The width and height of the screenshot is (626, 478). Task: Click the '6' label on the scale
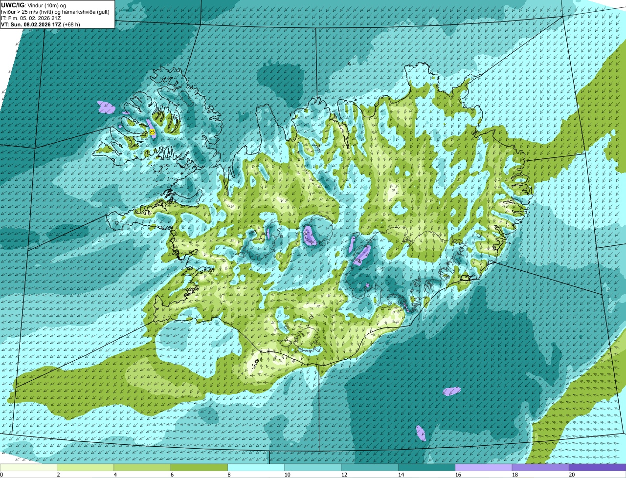172,475
